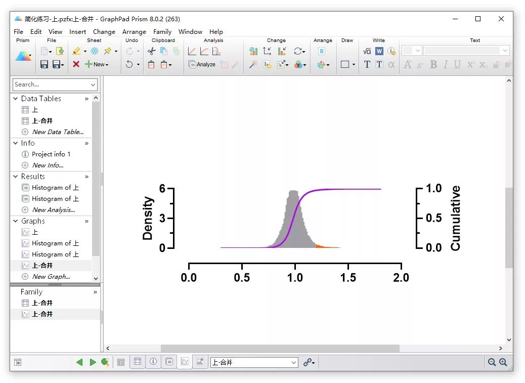Collapse the Data Tables section
Screen dimensions: 525x383
[x=15, y=99]
